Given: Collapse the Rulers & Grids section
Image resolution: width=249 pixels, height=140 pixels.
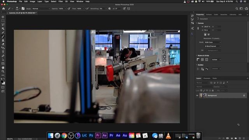Looking at the screenshot, I should pos(196,56).
